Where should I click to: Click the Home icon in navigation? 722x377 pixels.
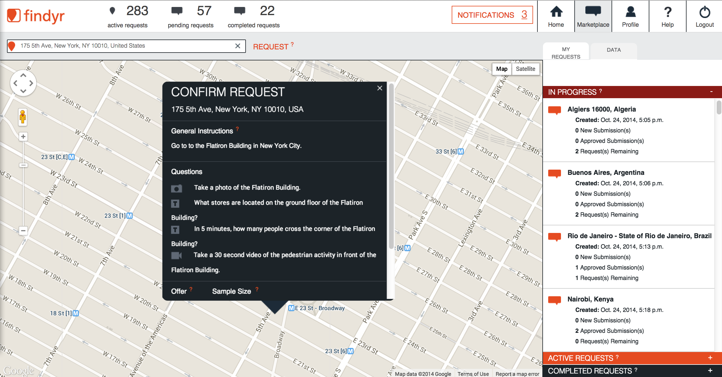556,12
